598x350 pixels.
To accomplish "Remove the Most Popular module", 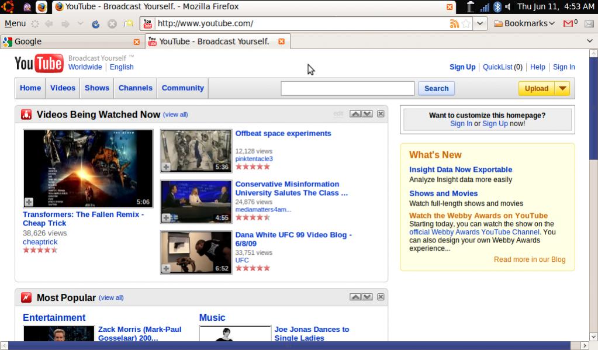I will tap(381, 297).
